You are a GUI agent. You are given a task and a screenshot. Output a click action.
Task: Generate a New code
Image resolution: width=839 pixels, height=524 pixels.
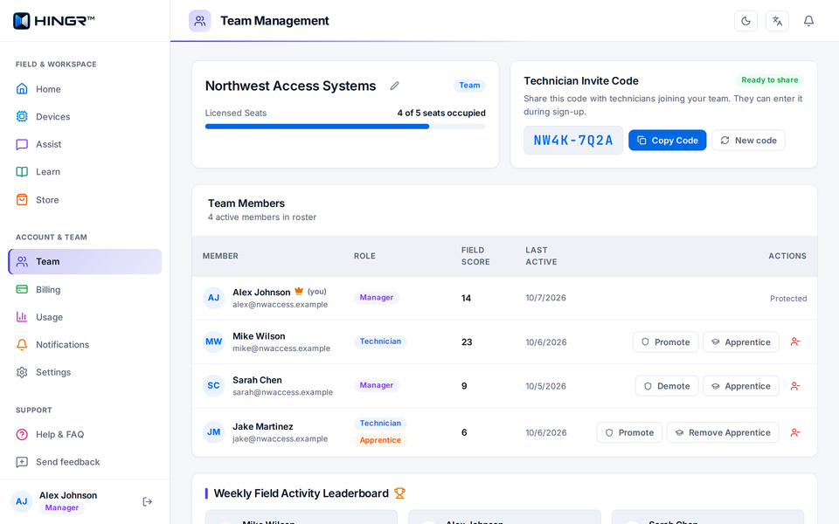pyautogui.click(x=748, y=140)
